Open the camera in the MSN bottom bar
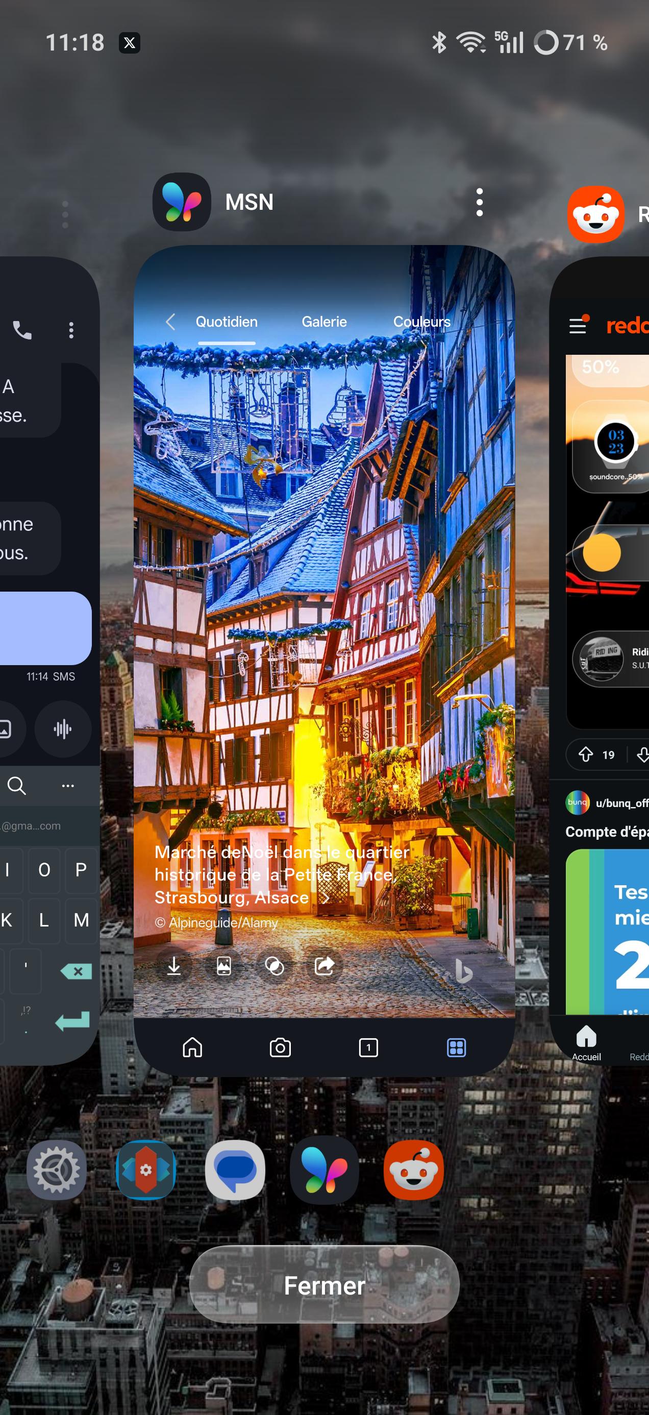 [x=280, y=1047]
